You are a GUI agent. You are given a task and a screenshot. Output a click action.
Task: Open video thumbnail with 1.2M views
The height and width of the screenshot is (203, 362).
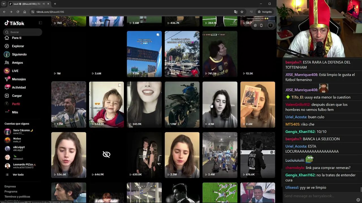[x=69, y=105]
